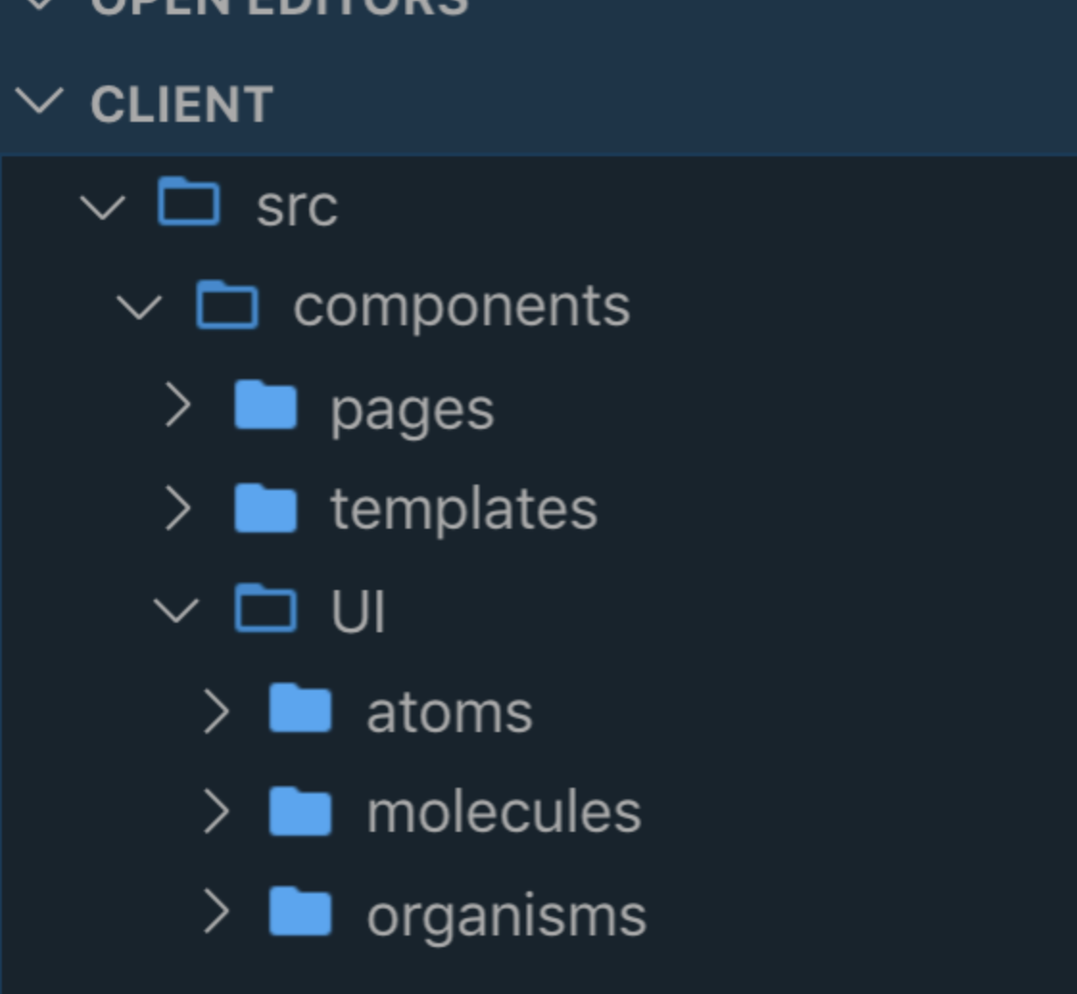Collapse the CLIENT section chevron
1077x994 pixels.
pos(39,101)
